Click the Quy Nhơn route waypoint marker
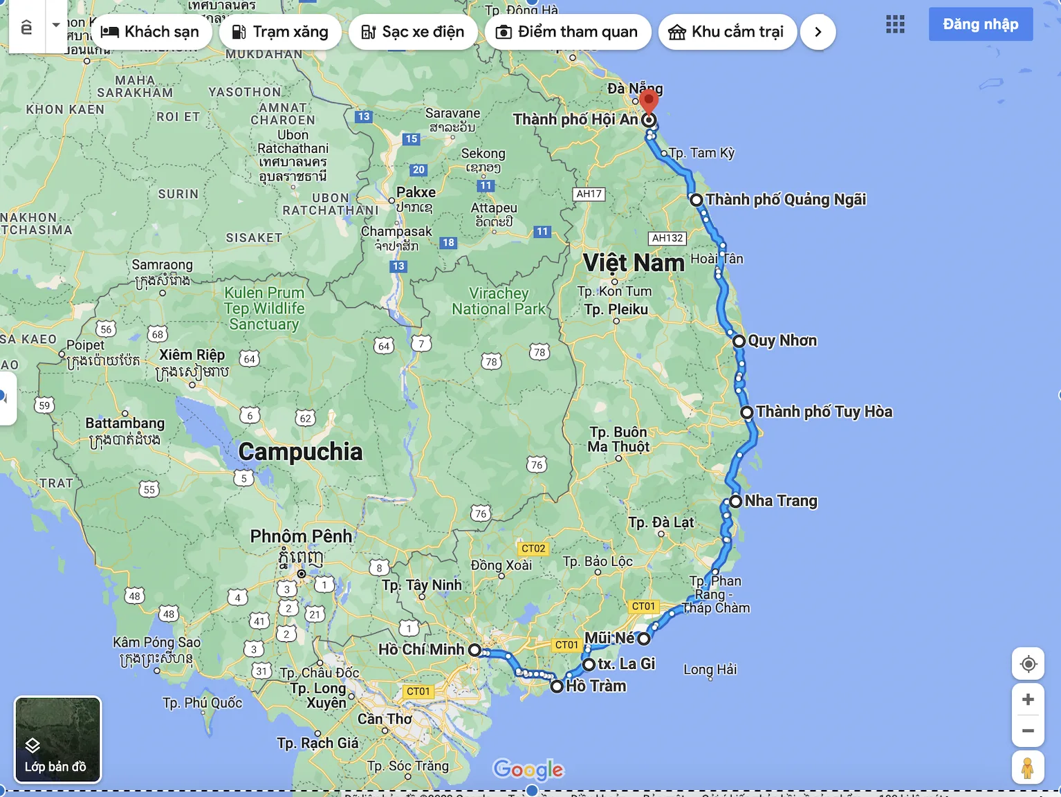This screenshot has height=797, width=1061. pyautogui.click(x=739, y=341)
